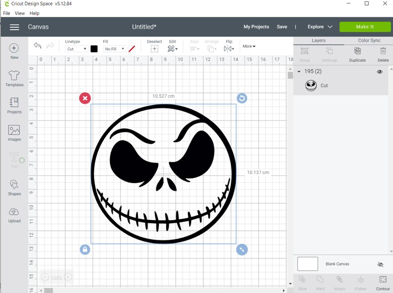The width and height of the screenshot is (393, 293).
Task: Create a New project from sidebar
Action: (x=14, y=51)
